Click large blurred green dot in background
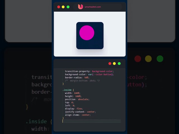The image size is (179, 134). (x=160, y=59)
